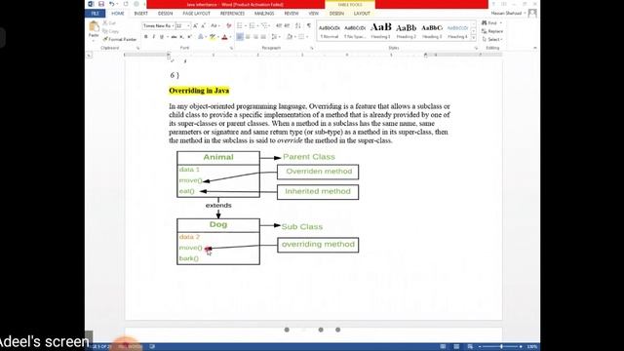
Task: Apply the Normal style
Action: (x=330, y=31)
